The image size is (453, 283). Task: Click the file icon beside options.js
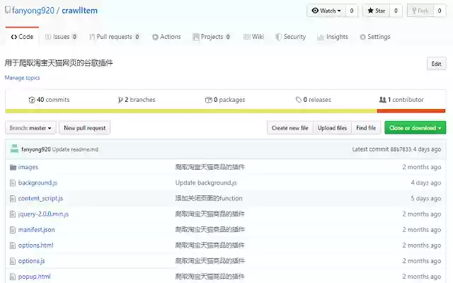pos(13,261)
